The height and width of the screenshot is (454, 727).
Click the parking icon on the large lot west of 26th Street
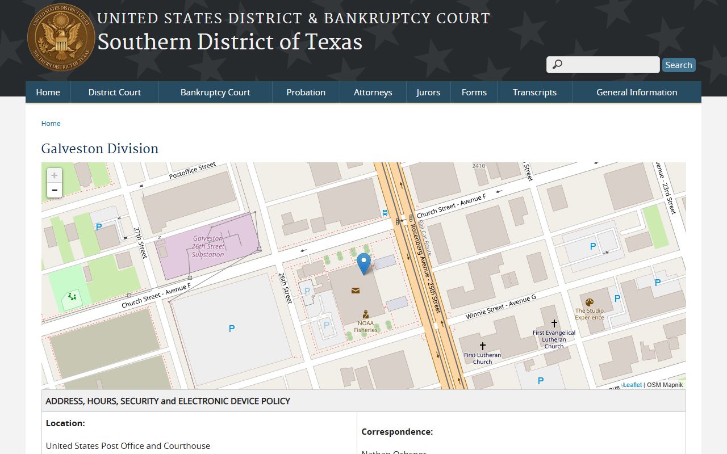(x=231, y=329)
